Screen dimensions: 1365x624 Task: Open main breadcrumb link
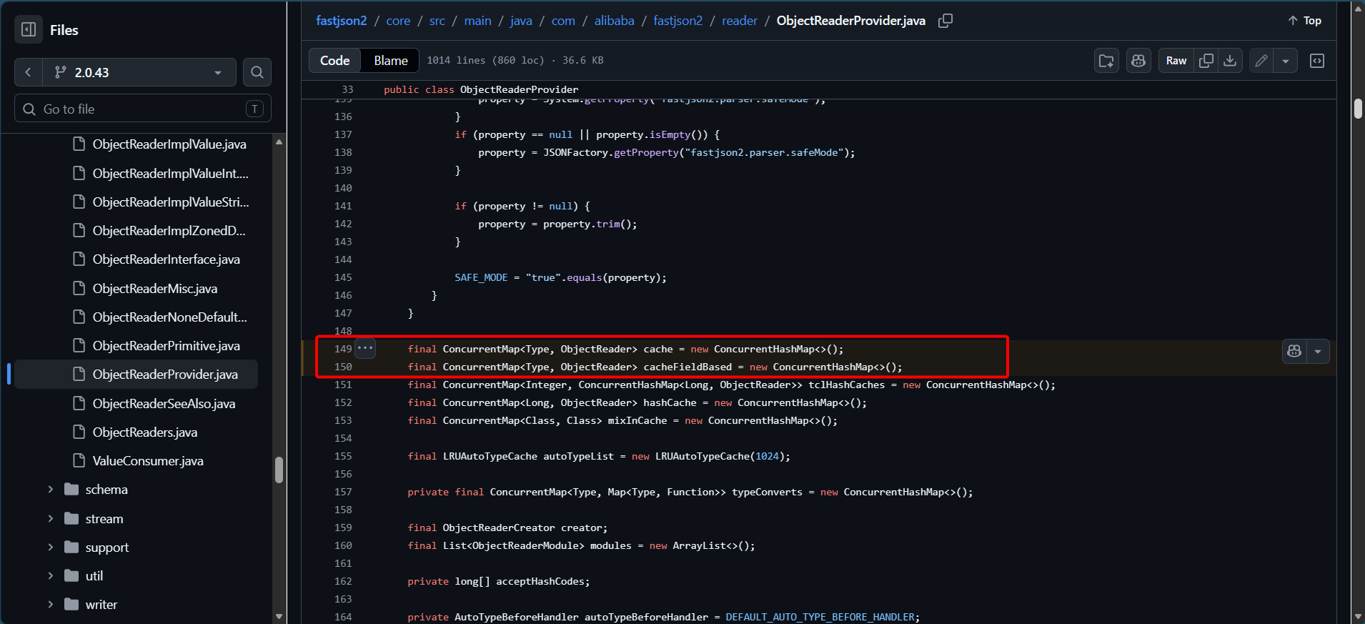[x=477, y=21]
